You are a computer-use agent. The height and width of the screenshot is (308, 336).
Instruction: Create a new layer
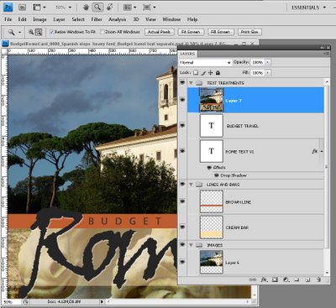click(x=307, y=279)
